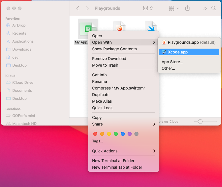The height and width of the screenshot is (187, 222).
Task: Choose Compress "My App.swiftpm"
Action: coord(124,88)
